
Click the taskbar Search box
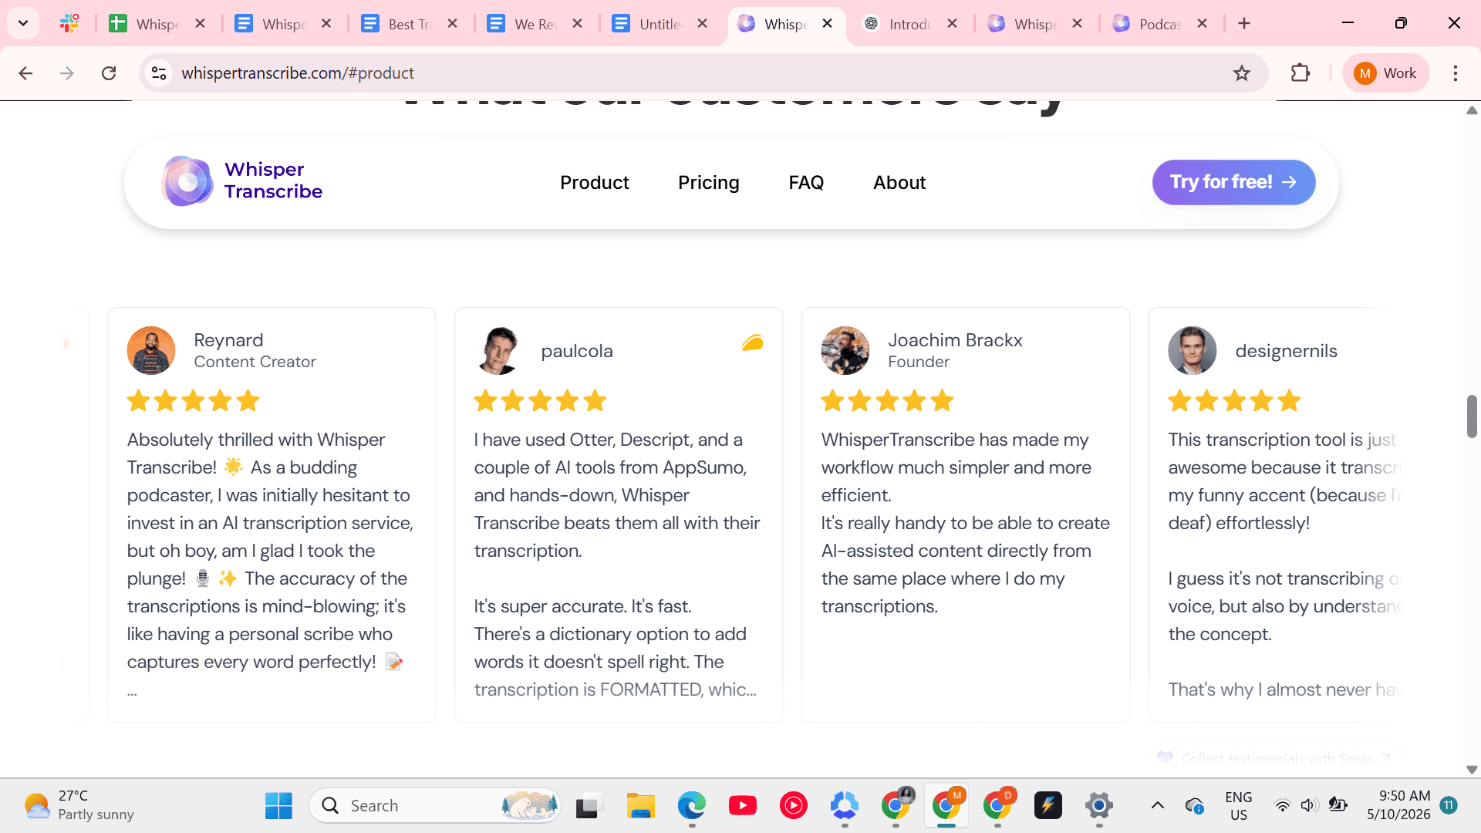(x=435, y=805)
